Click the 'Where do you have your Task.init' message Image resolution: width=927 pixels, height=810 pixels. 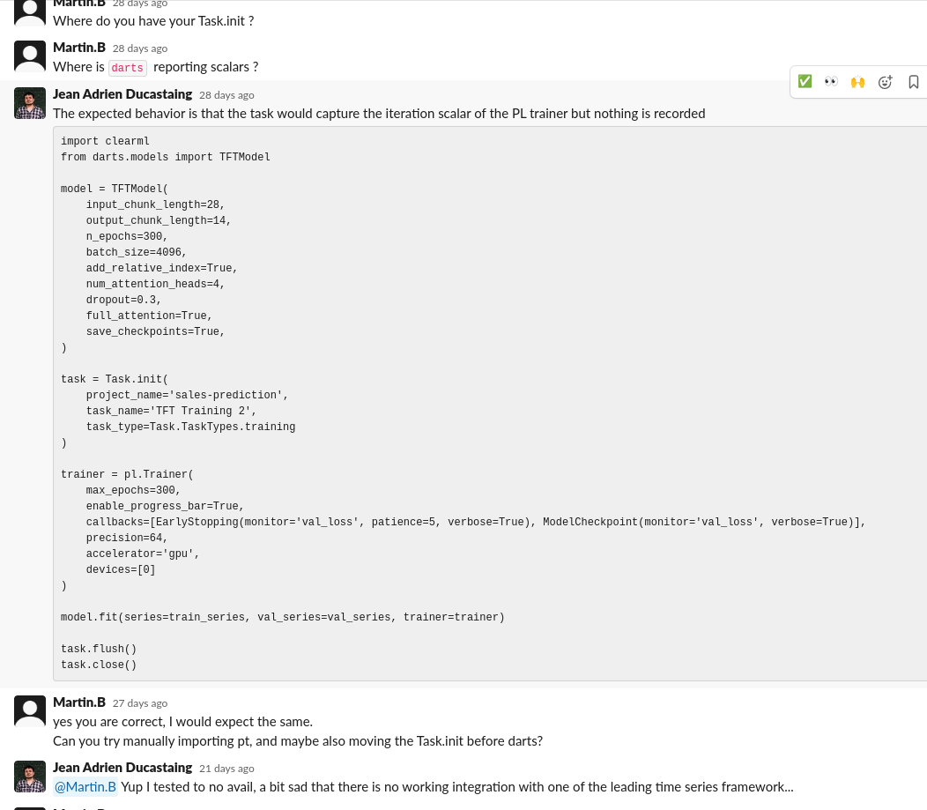(153, 20)
